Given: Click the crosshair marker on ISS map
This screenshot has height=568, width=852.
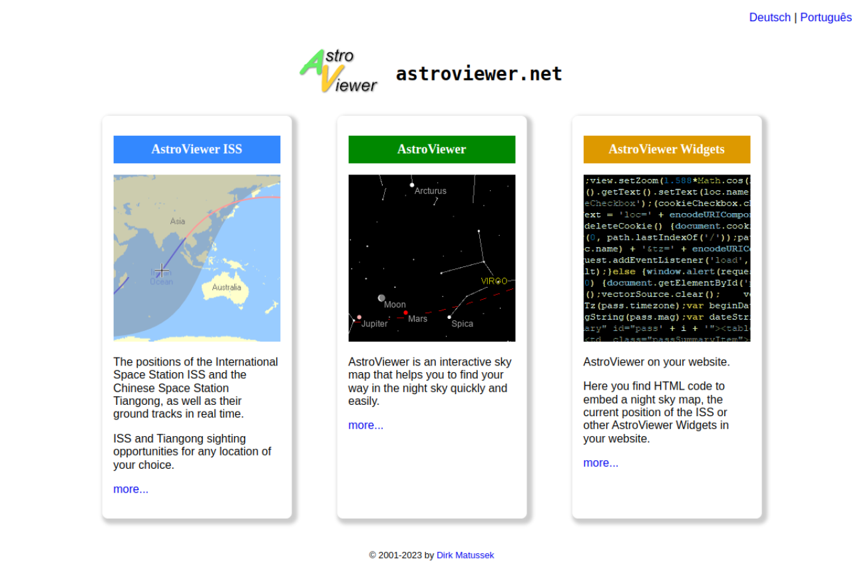Looking at the screenshot, I should tap(161, 270).
